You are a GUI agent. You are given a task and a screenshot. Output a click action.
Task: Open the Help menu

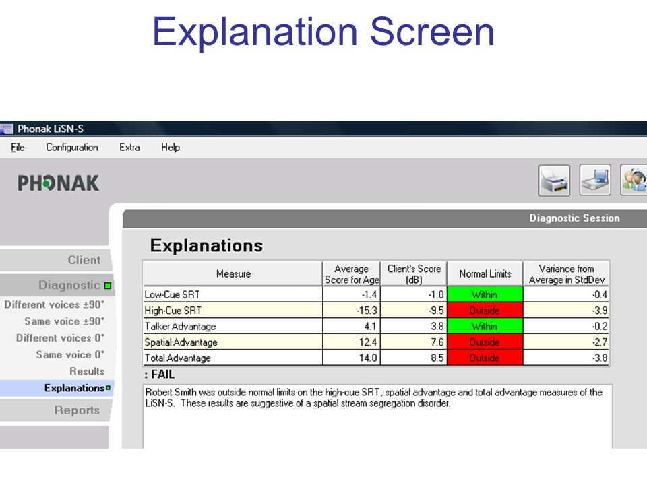(x=171, y=148)
